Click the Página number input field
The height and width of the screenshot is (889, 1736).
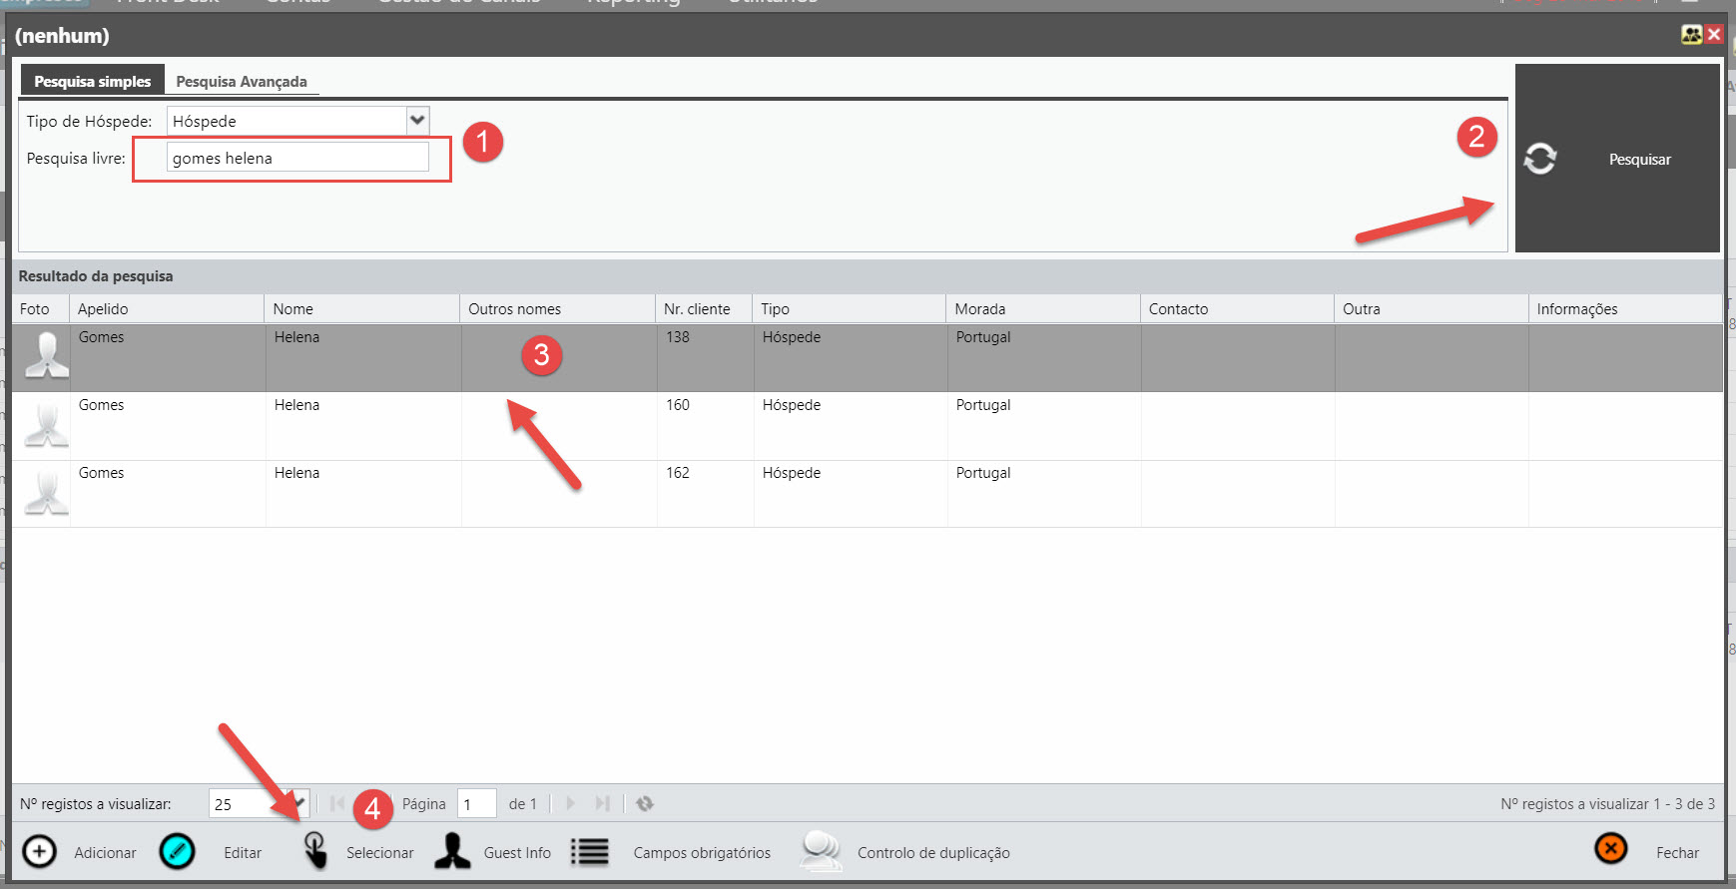click(x=476, y=804)
